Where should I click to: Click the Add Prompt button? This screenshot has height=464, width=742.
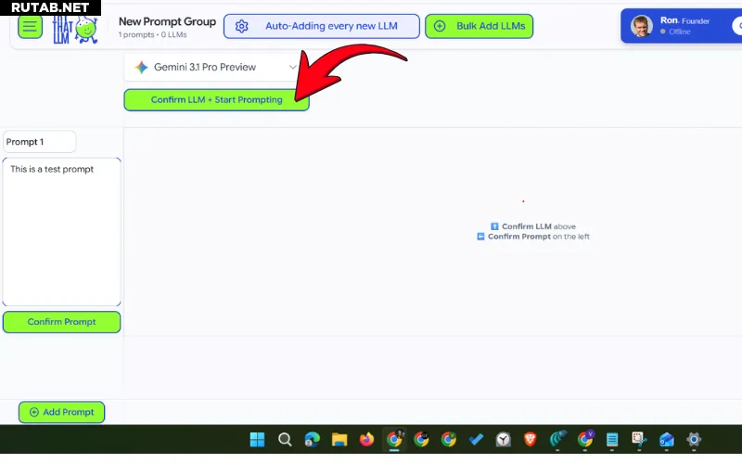point(62,412)
